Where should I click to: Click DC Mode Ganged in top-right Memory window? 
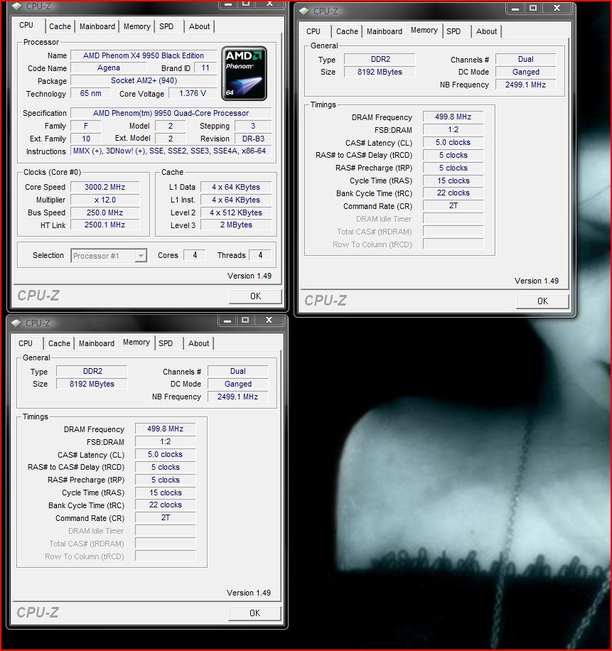(526, 72)
